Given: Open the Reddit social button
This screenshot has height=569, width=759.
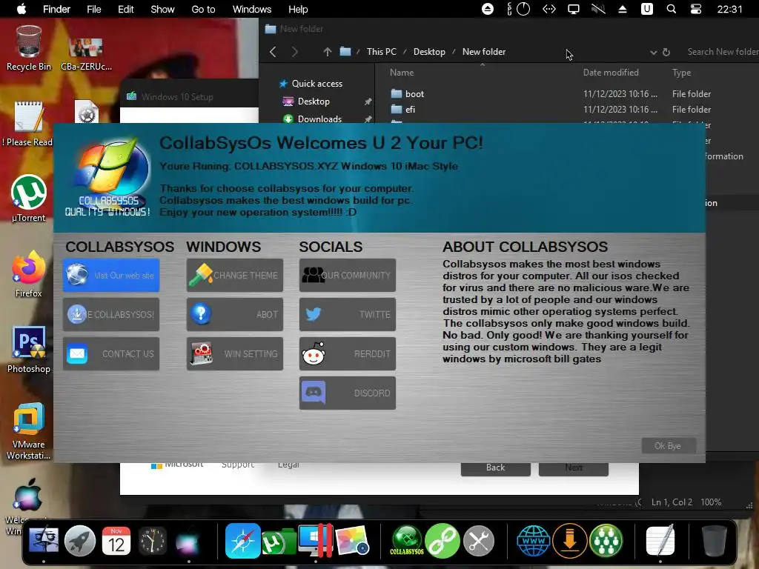Looking at the screenshot, I should click(348, 353).
